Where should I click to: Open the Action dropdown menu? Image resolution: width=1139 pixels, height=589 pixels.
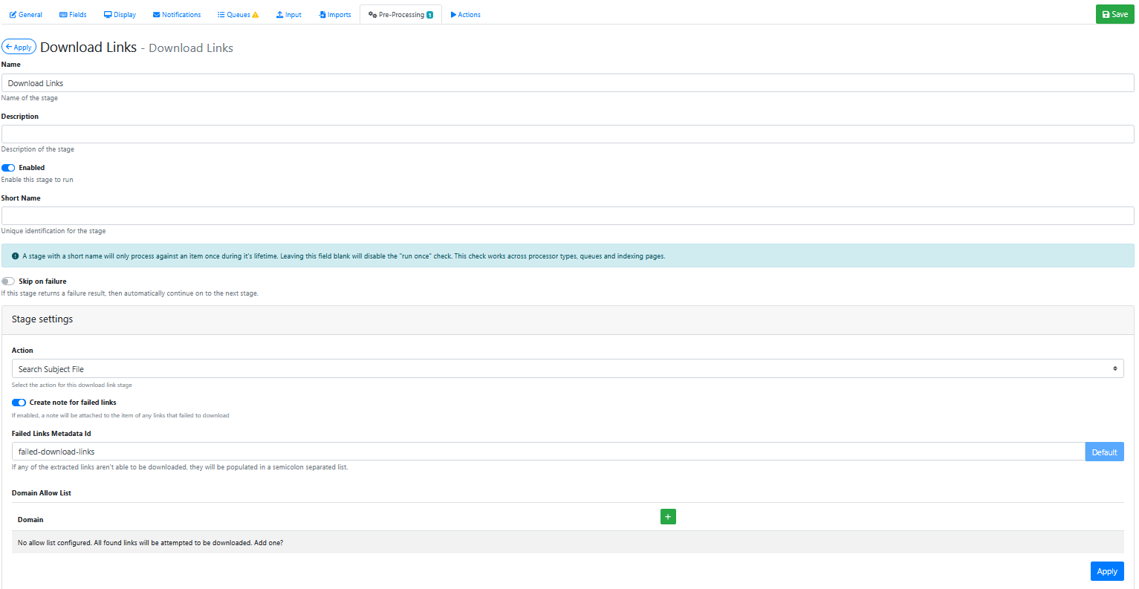pos(567,369)
